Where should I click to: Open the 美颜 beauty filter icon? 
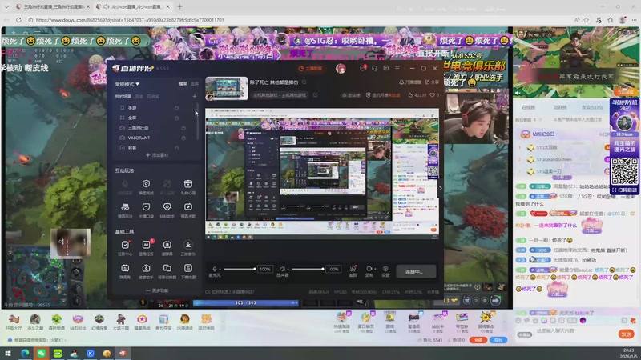pyautogui.click(x=353, y=269)
